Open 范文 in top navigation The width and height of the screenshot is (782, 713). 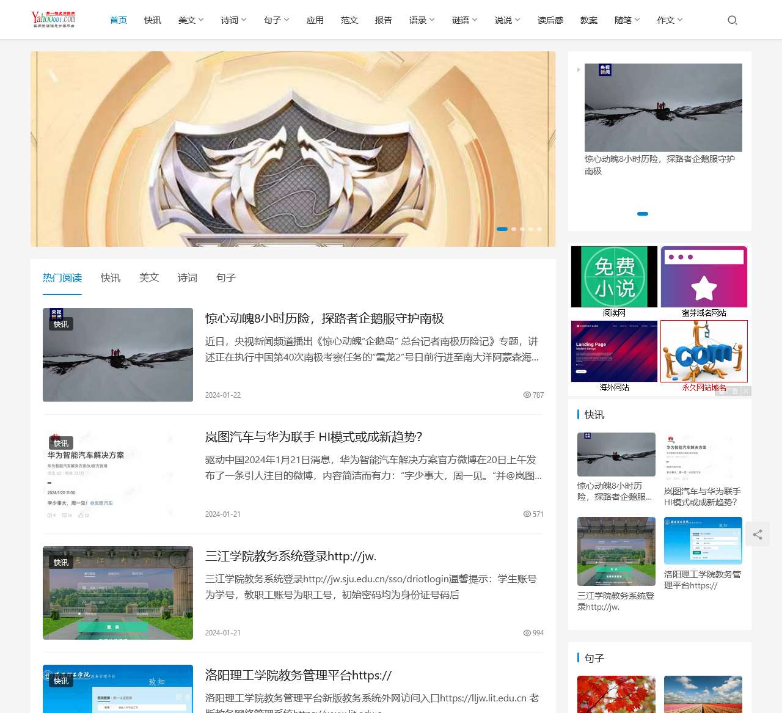[x=349, y=20]
